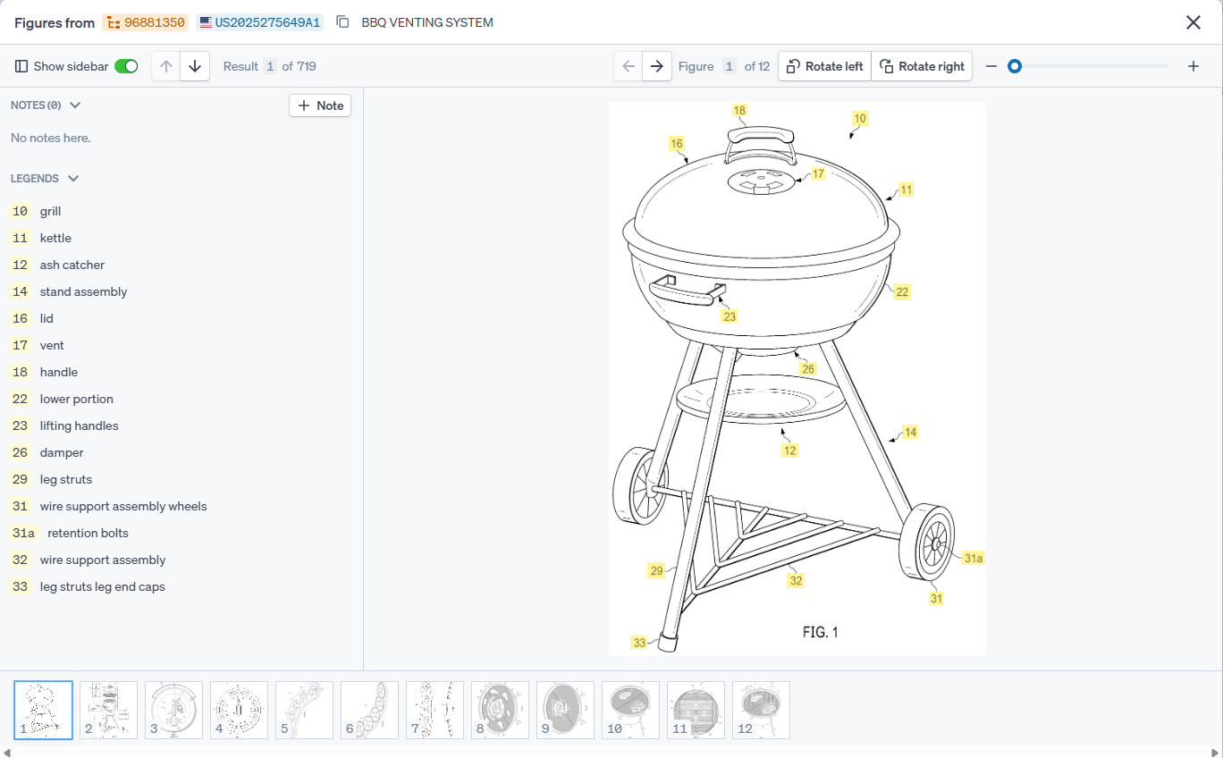Click reference label 29 on the figure
The width and height of the screenshot is (1223, 758).
(x=657, y=570)
